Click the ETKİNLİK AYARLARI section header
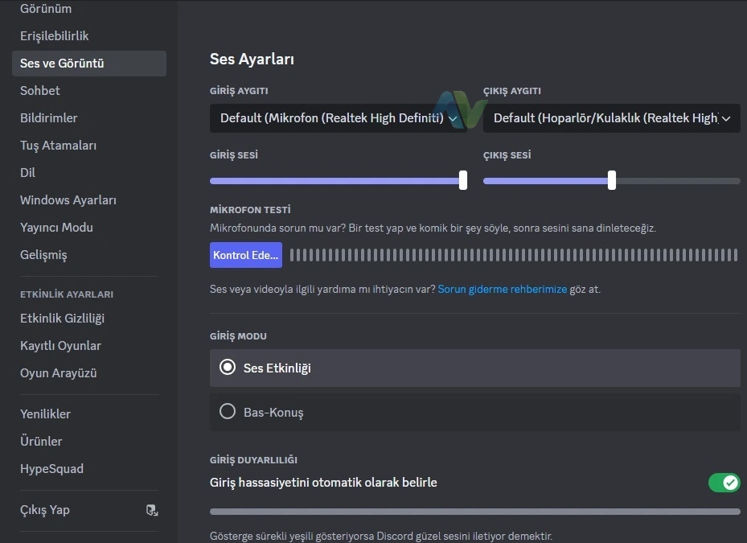The image size is (747, 543). [67, 294]
